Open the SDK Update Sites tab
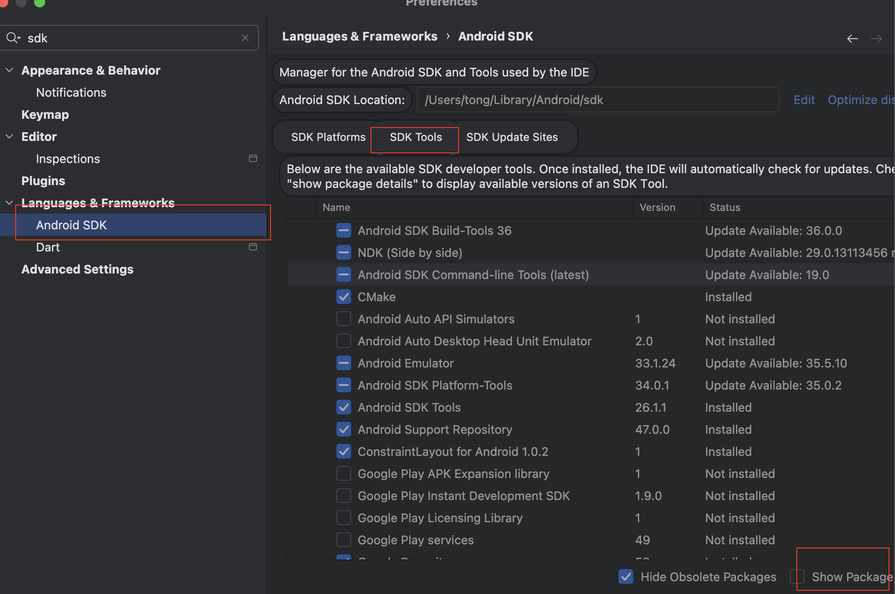The width and height of the screenshot is (895, 594). coord(512,137)
